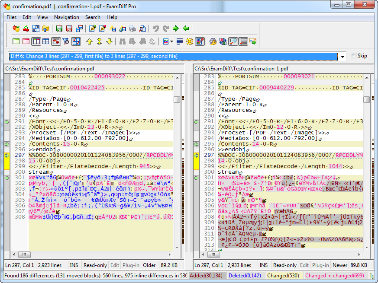Toggle the colored pencil highlight button
Screen dimensions: 378x283
200,41
